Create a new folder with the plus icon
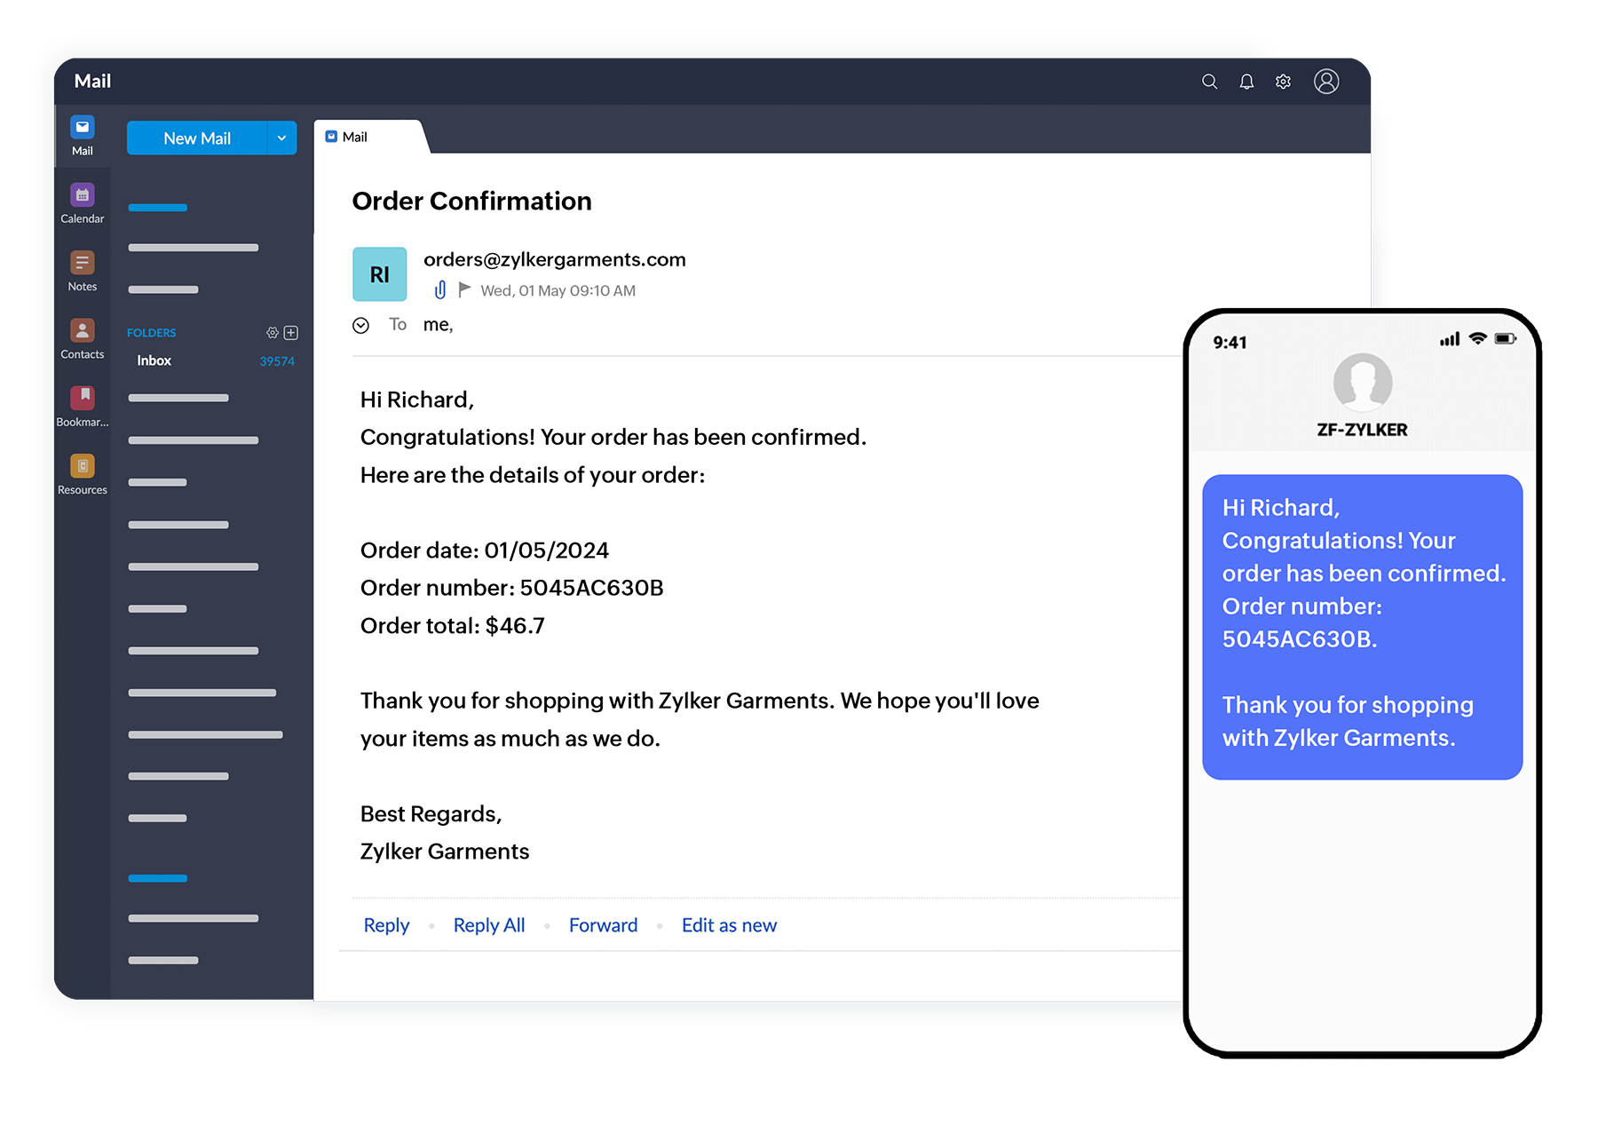 click(290, 332)
